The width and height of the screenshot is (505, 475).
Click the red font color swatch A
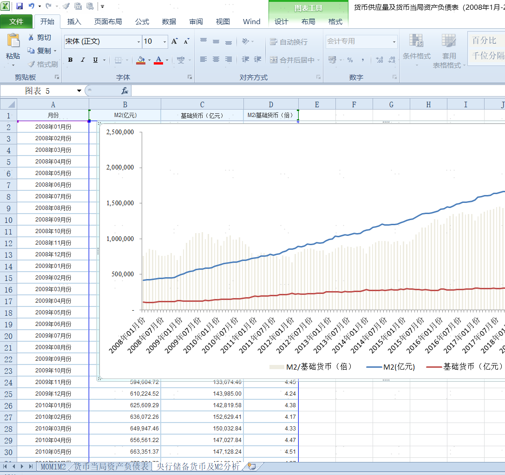click(158, 60)
